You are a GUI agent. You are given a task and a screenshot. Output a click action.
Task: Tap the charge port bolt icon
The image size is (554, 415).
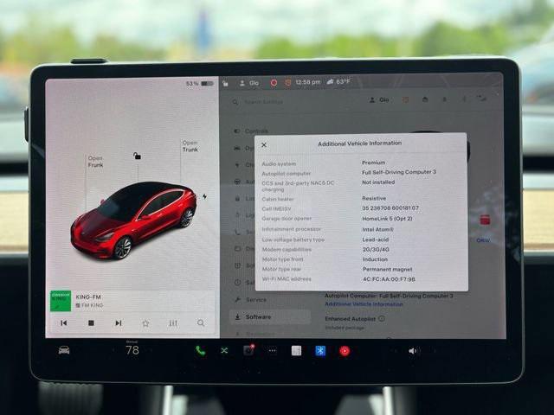click(x=204, y=196)
